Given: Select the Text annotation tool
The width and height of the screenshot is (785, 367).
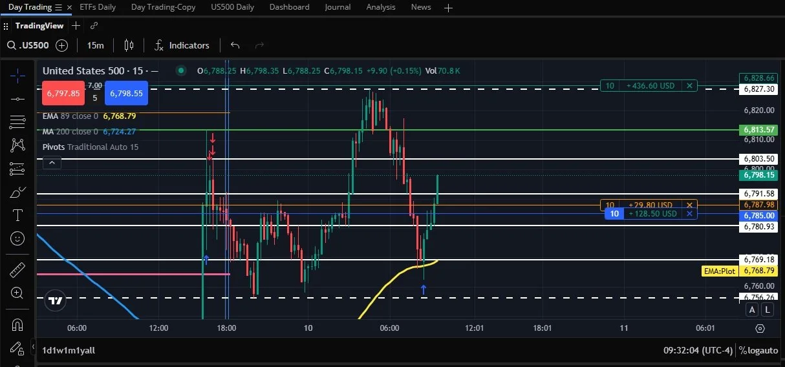Looking at the screenshot, I should [x=17, y=215].
